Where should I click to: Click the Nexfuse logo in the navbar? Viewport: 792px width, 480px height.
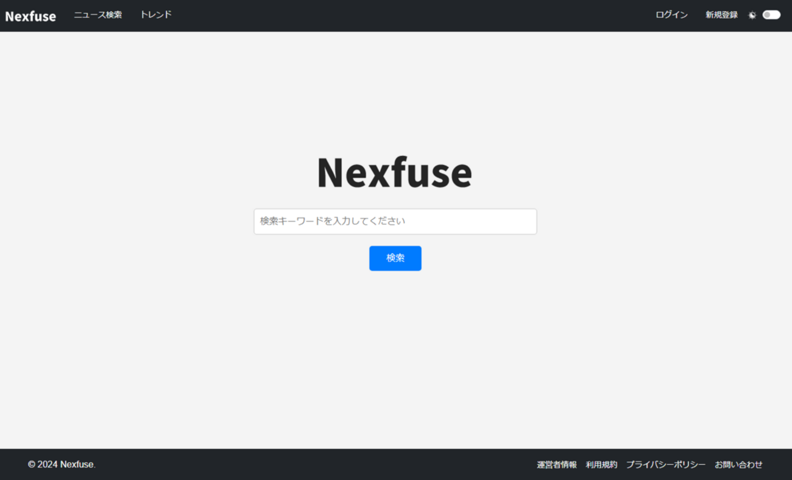[30, 16]
